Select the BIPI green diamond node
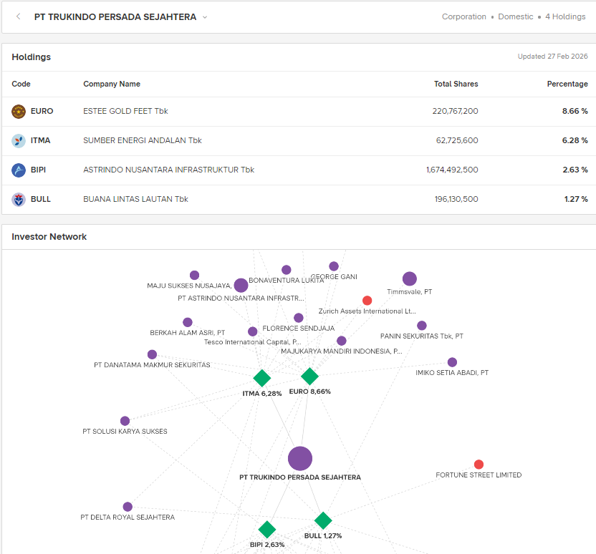 tap(267, 530)
